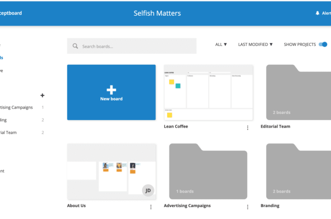Click the JD avatar on About Us board

[x=148, y=190]
